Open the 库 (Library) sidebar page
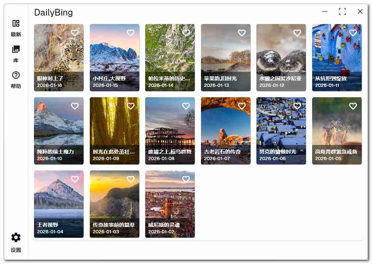 pyautogui.click(x=16, y=54)
